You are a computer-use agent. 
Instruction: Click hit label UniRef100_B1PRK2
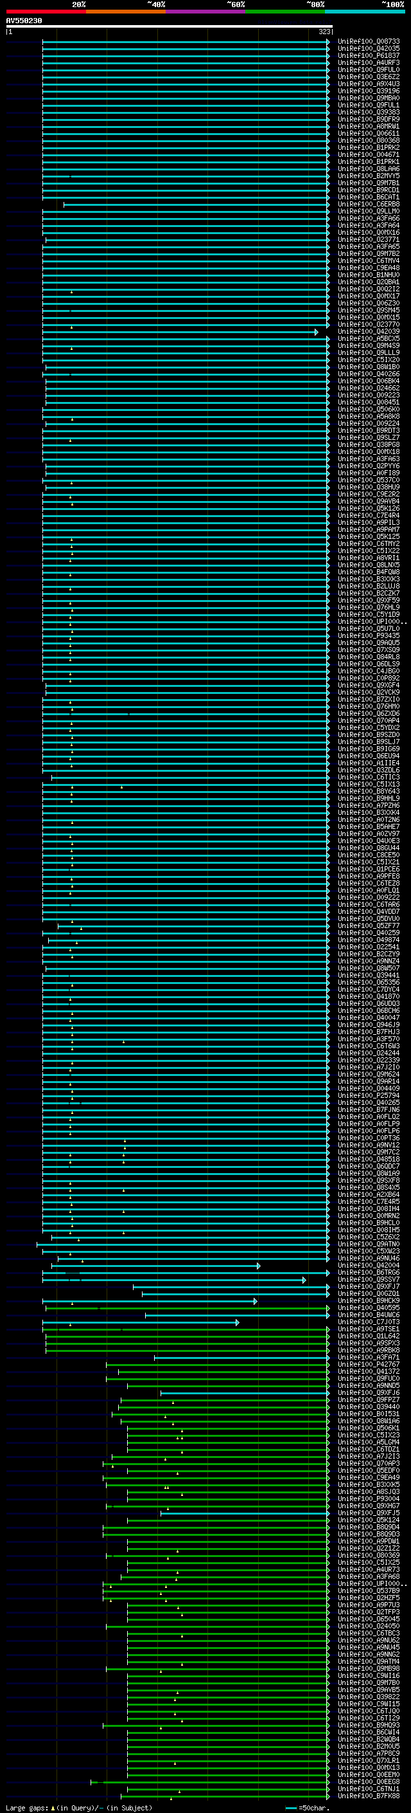[x=369, y=148]
